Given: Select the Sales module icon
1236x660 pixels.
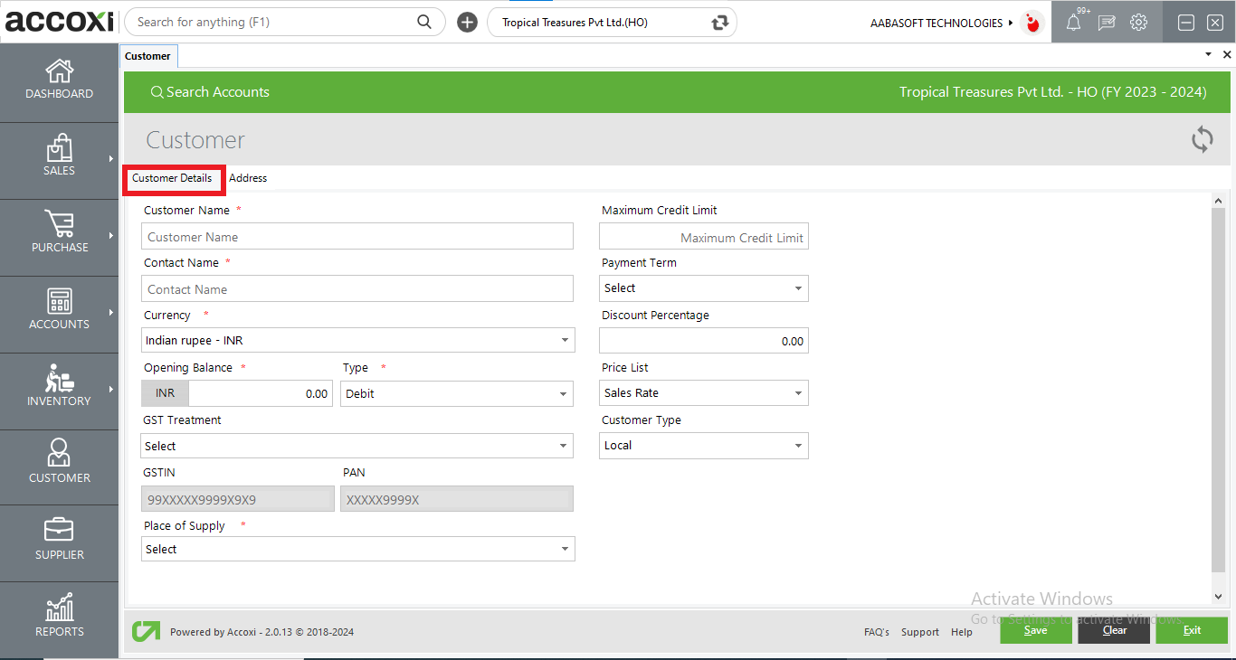Looking at the screenshot, I should pyautogui.click(x=59, y=156).
